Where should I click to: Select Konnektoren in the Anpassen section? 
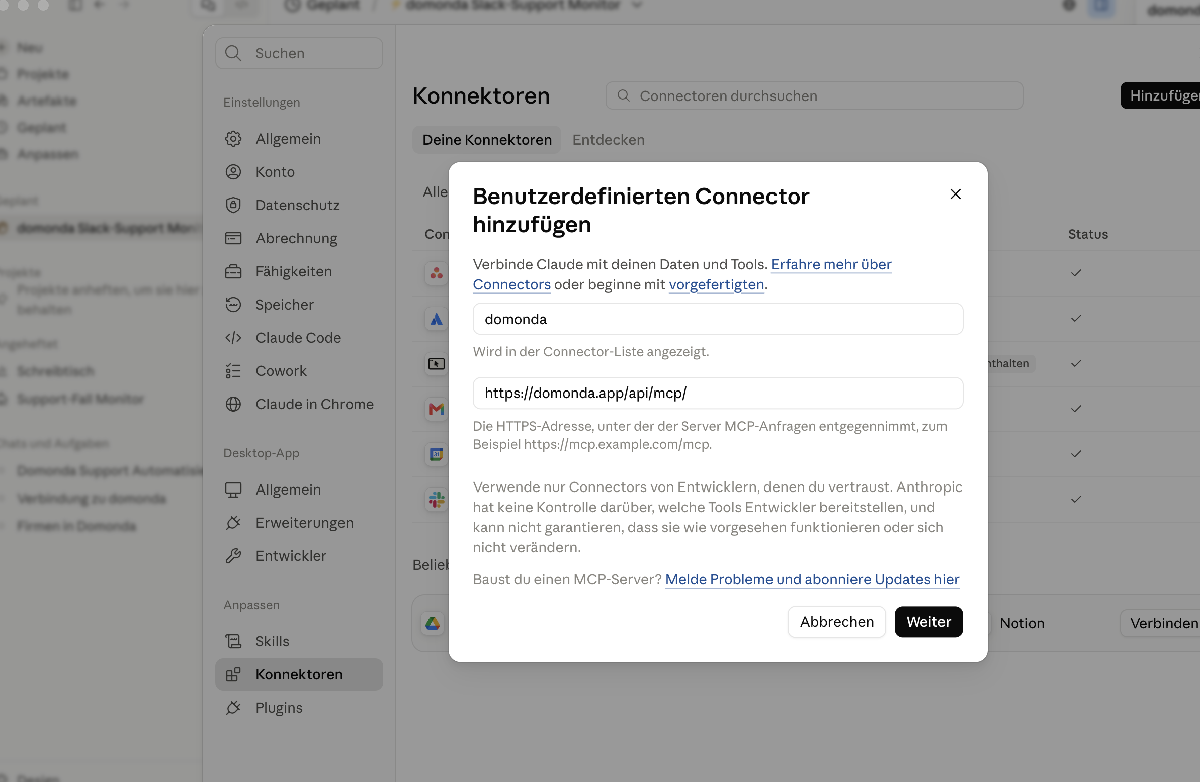[299, 674]
